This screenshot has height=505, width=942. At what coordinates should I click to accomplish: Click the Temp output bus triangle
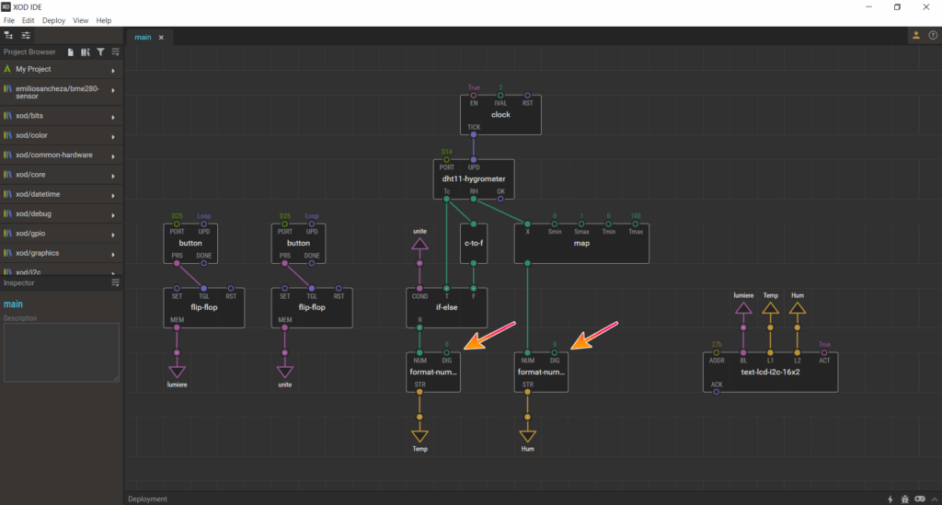[419, 435]
